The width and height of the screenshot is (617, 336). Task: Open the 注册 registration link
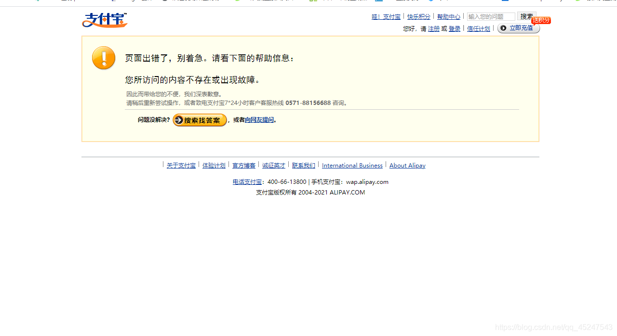coord(434,29)
